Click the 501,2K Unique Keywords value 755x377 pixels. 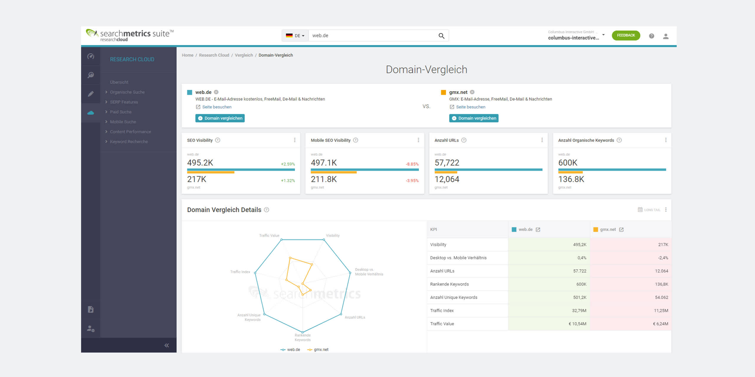pyautogui.click(x=580, y=297)
